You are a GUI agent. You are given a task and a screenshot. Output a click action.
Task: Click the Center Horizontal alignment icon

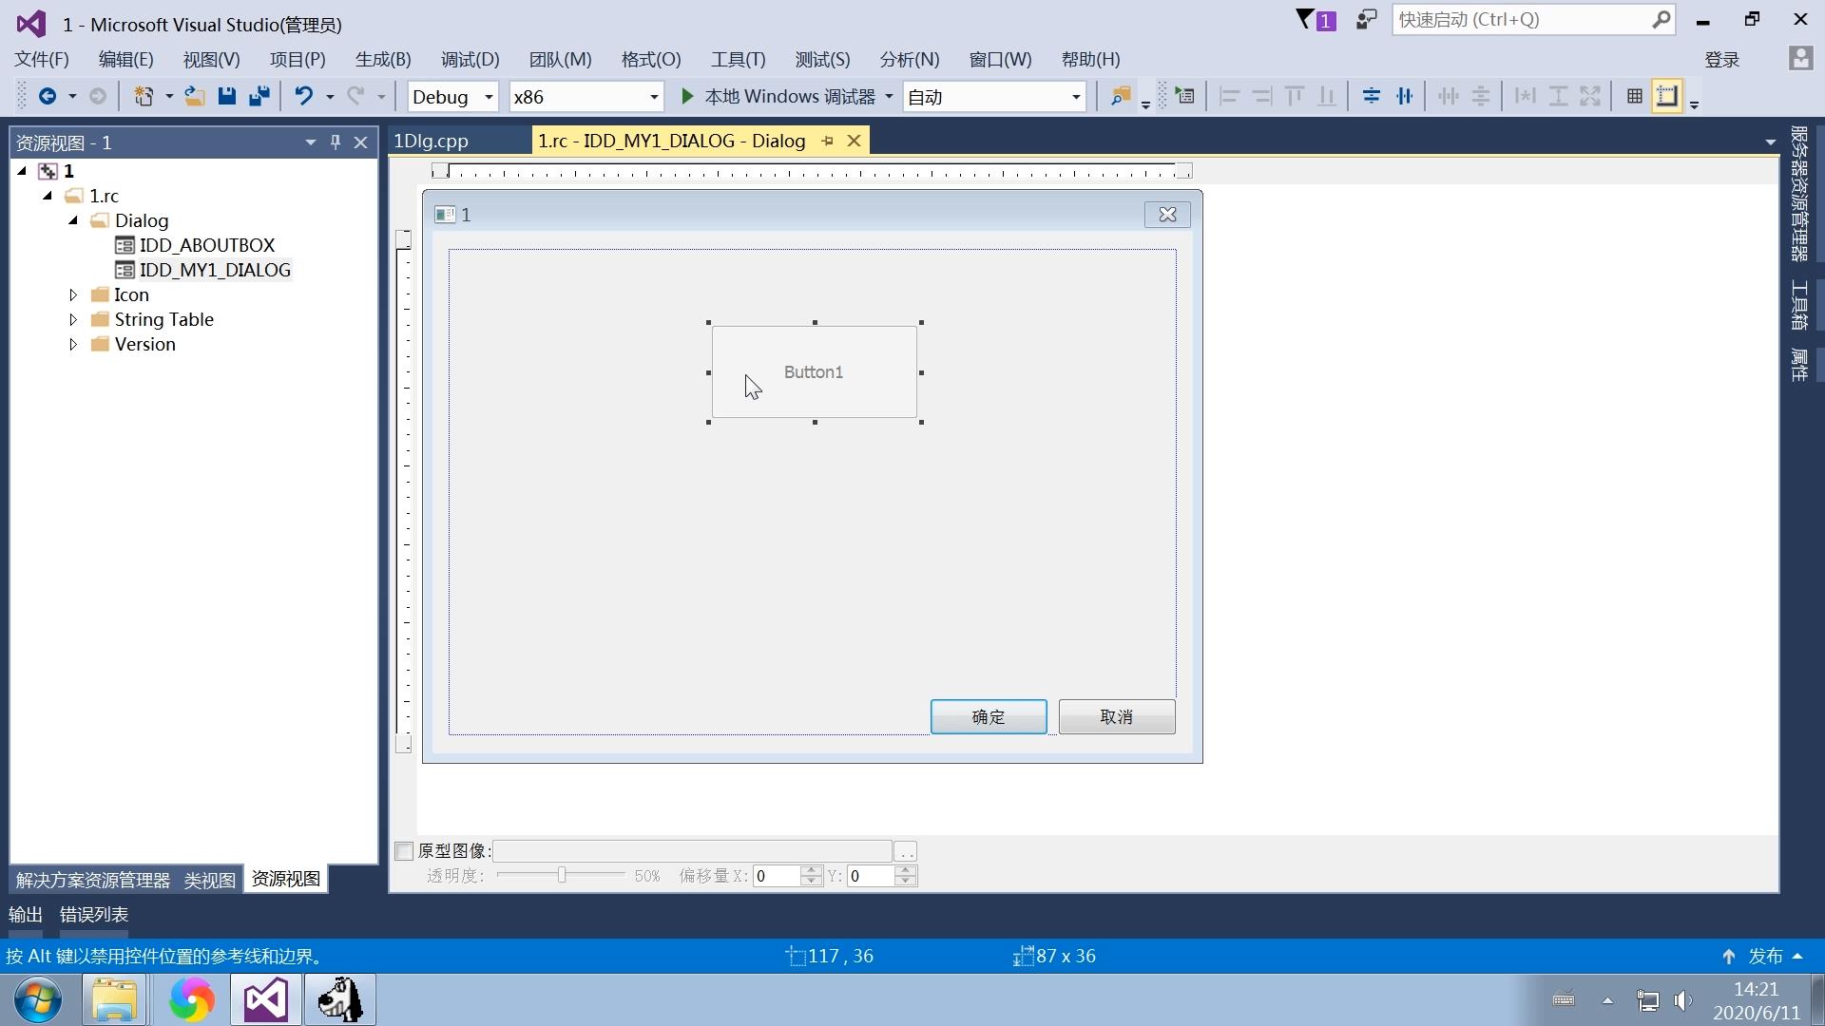(1404, 96)
